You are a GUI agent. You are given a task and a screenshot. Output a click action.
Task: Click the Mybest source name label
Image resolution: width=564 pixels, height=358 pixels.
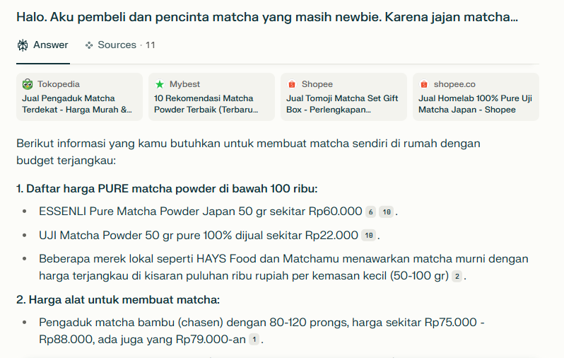[184, 84]
